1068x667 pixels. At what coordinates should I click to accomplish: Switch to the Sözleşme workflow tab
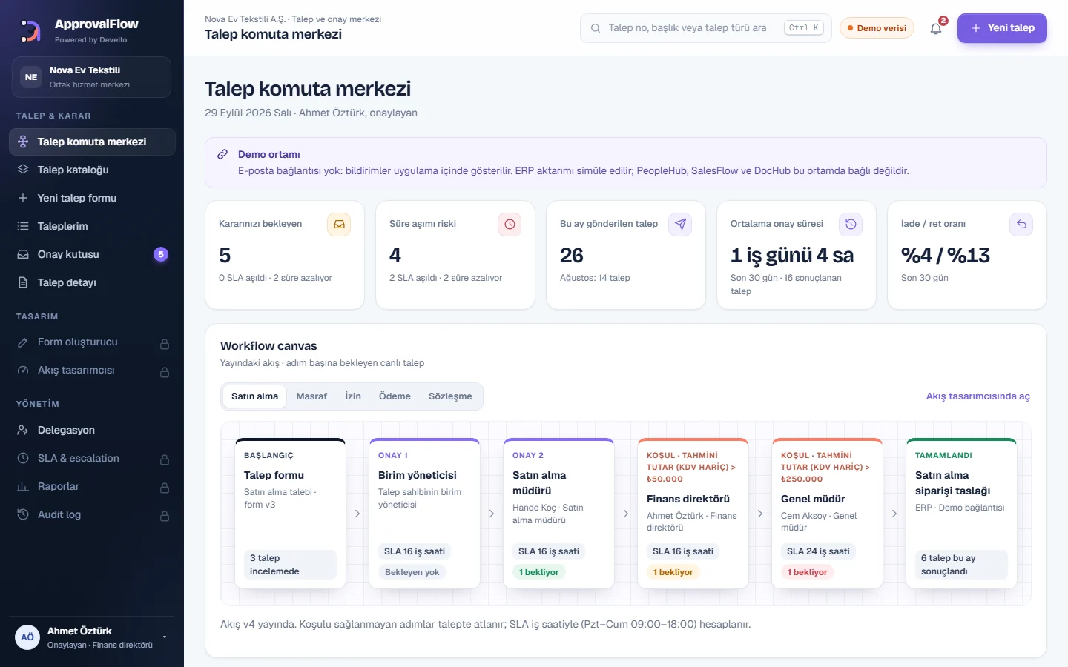click(450, 396)
